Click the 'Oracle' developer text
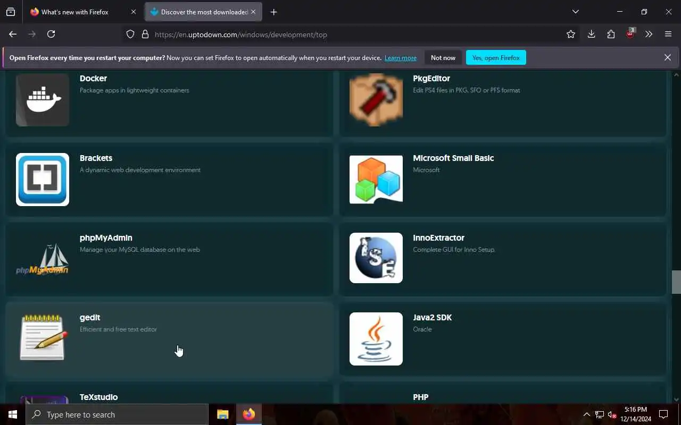 pos(422,329)
